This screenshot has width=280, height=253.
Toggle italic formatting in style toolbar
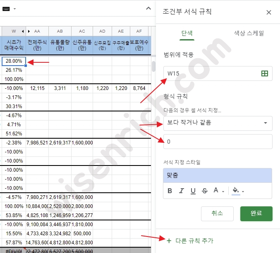click(181, 191)
